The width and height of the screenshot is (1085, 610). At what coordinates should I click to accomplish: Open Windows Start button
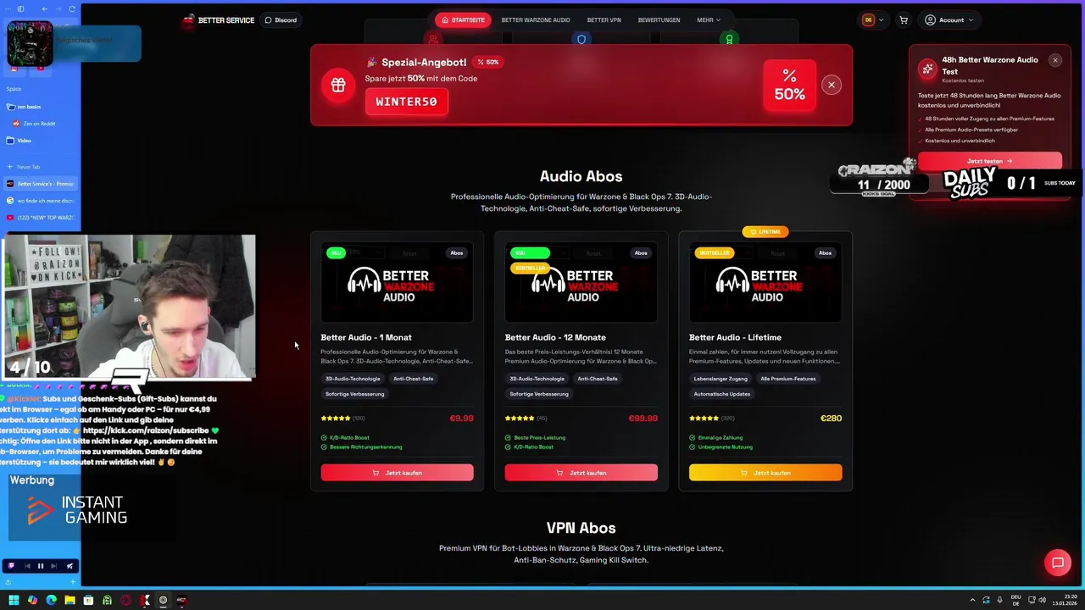[x=14, y=601]
